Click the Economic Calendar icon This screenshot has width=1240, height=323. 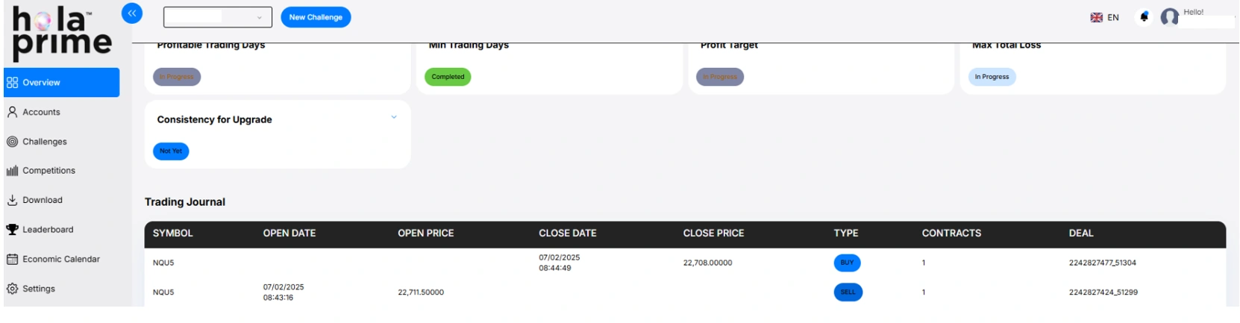point(13,260)
